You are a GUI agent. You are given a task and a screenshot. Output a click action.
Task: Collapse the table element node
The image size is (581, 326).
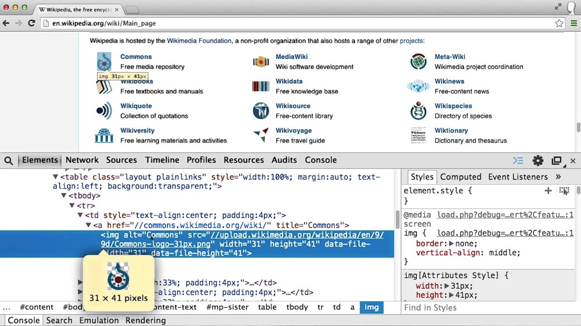click(x=55, y=177)
